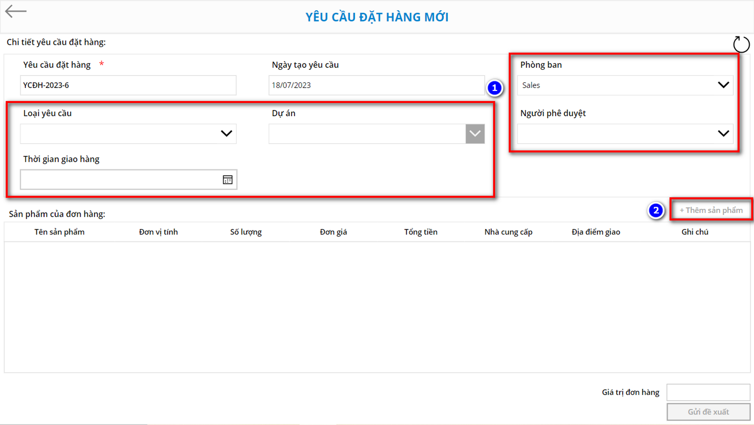Click the Yêu cầu đặt hàng field

tap(128, 85)
